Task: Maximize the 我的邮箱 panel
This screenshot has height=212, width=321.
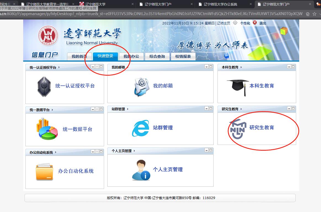Action: 211,67
